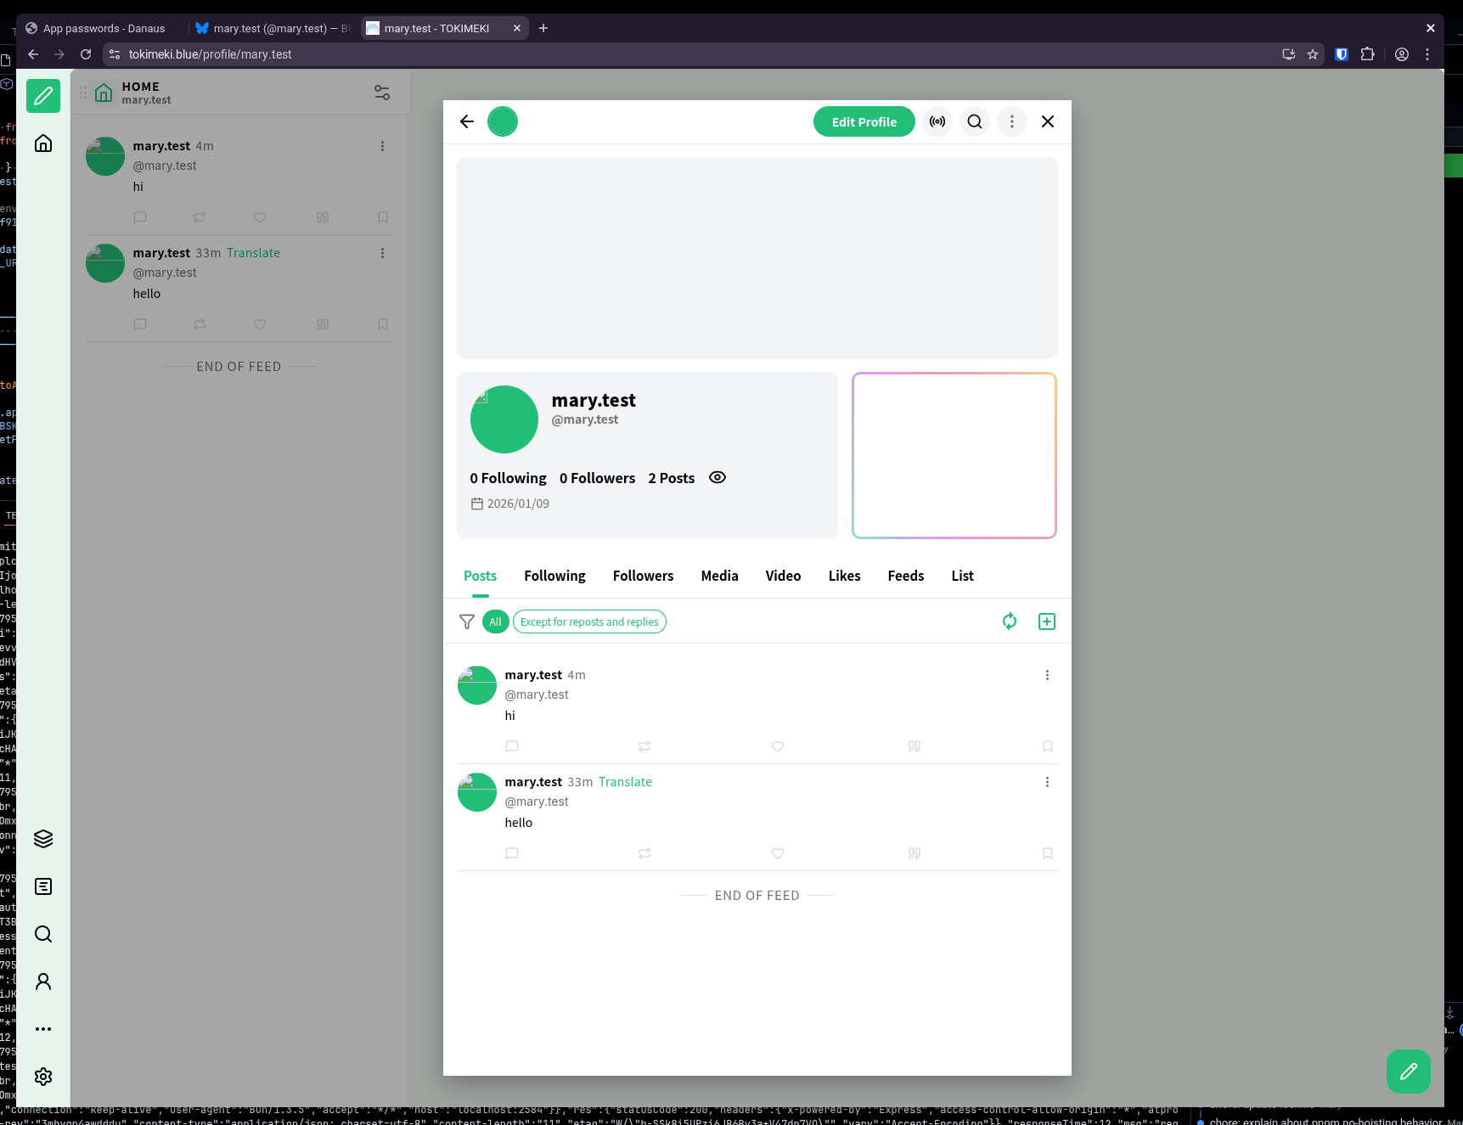Add profile feed as column with plus icon
Image resolution: width=1463 pixels, height=1125 pixels.
tap(1047, 622)
